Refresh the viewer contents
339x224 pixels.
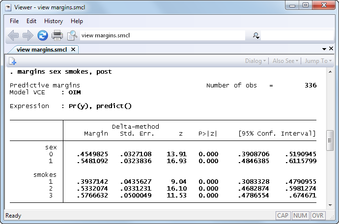point(43,35)
